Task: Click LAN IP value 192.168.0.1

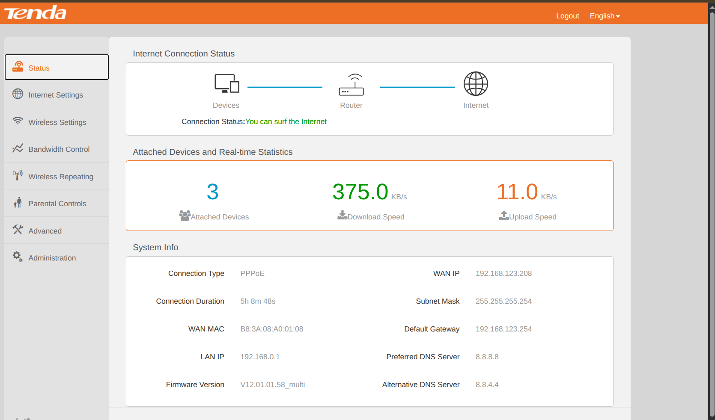Action: [x=260, y=357]
